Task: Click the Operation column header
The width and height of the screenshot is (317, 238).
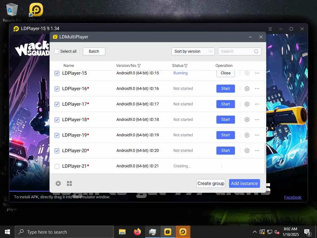Action: click(x=224, y=66)
